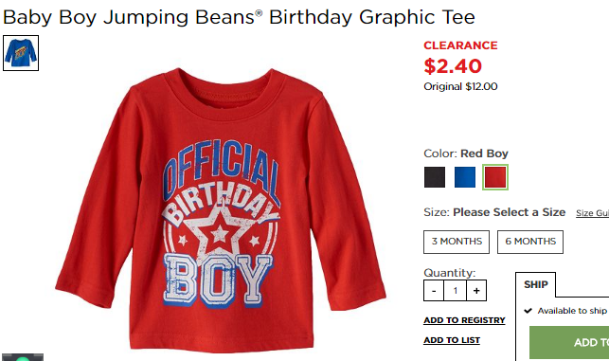Click the Original $12.00 price text
The width and height of the screenshot is (609, 361).
[x=460, y=86]
